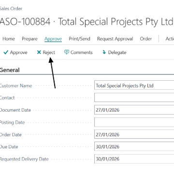Viewport: 174px width, 174px height.
Task: Click the "Sales Order" page caption
Action: [x=11, y=9]
